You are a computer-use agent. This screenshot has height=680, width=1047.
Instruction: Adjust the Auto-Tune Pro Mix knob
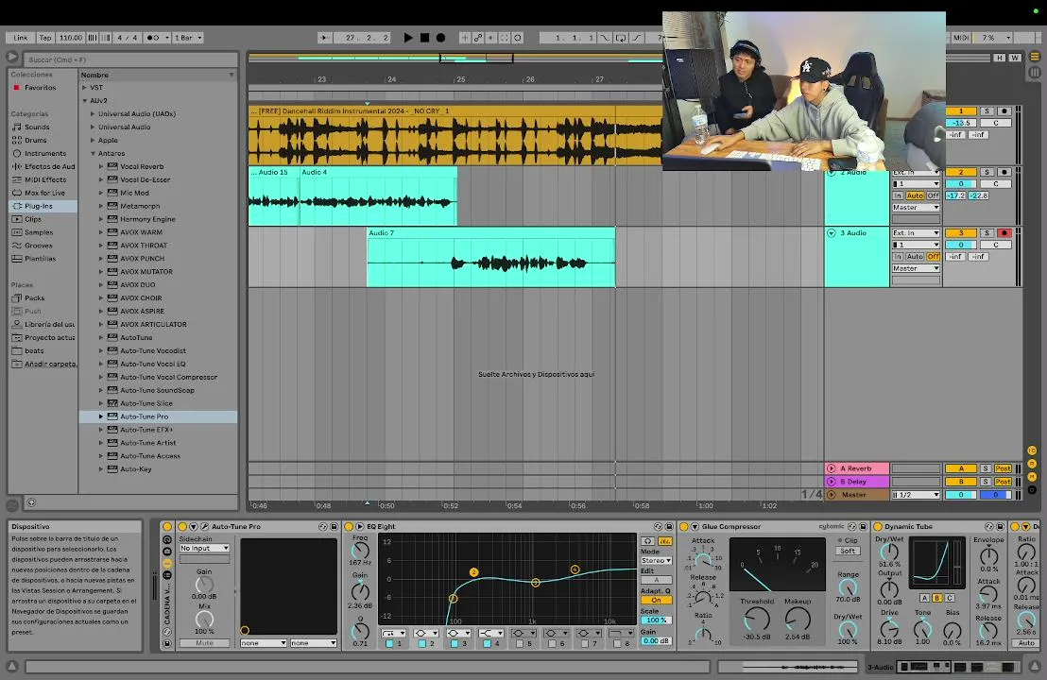(x=204, y=620)
